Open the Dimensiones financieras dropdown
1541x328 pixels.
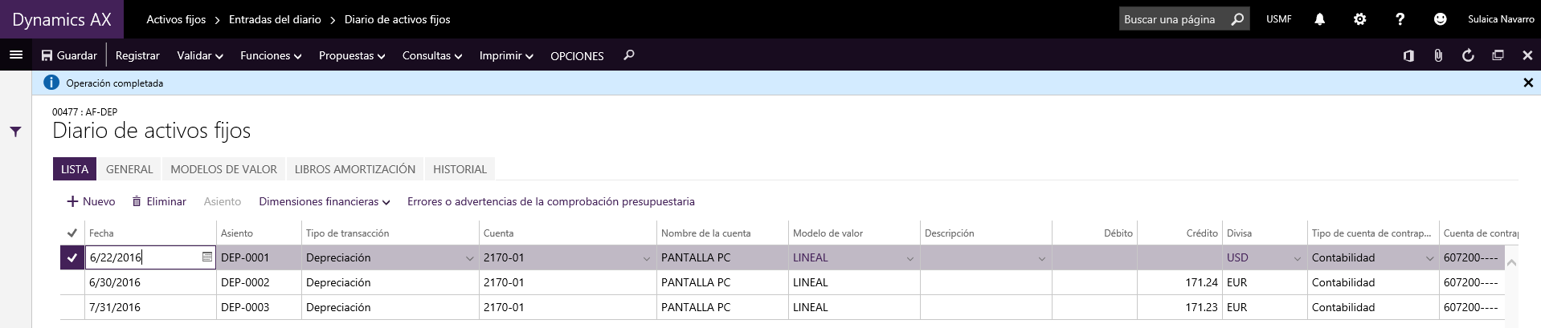(x=325, y=201)
